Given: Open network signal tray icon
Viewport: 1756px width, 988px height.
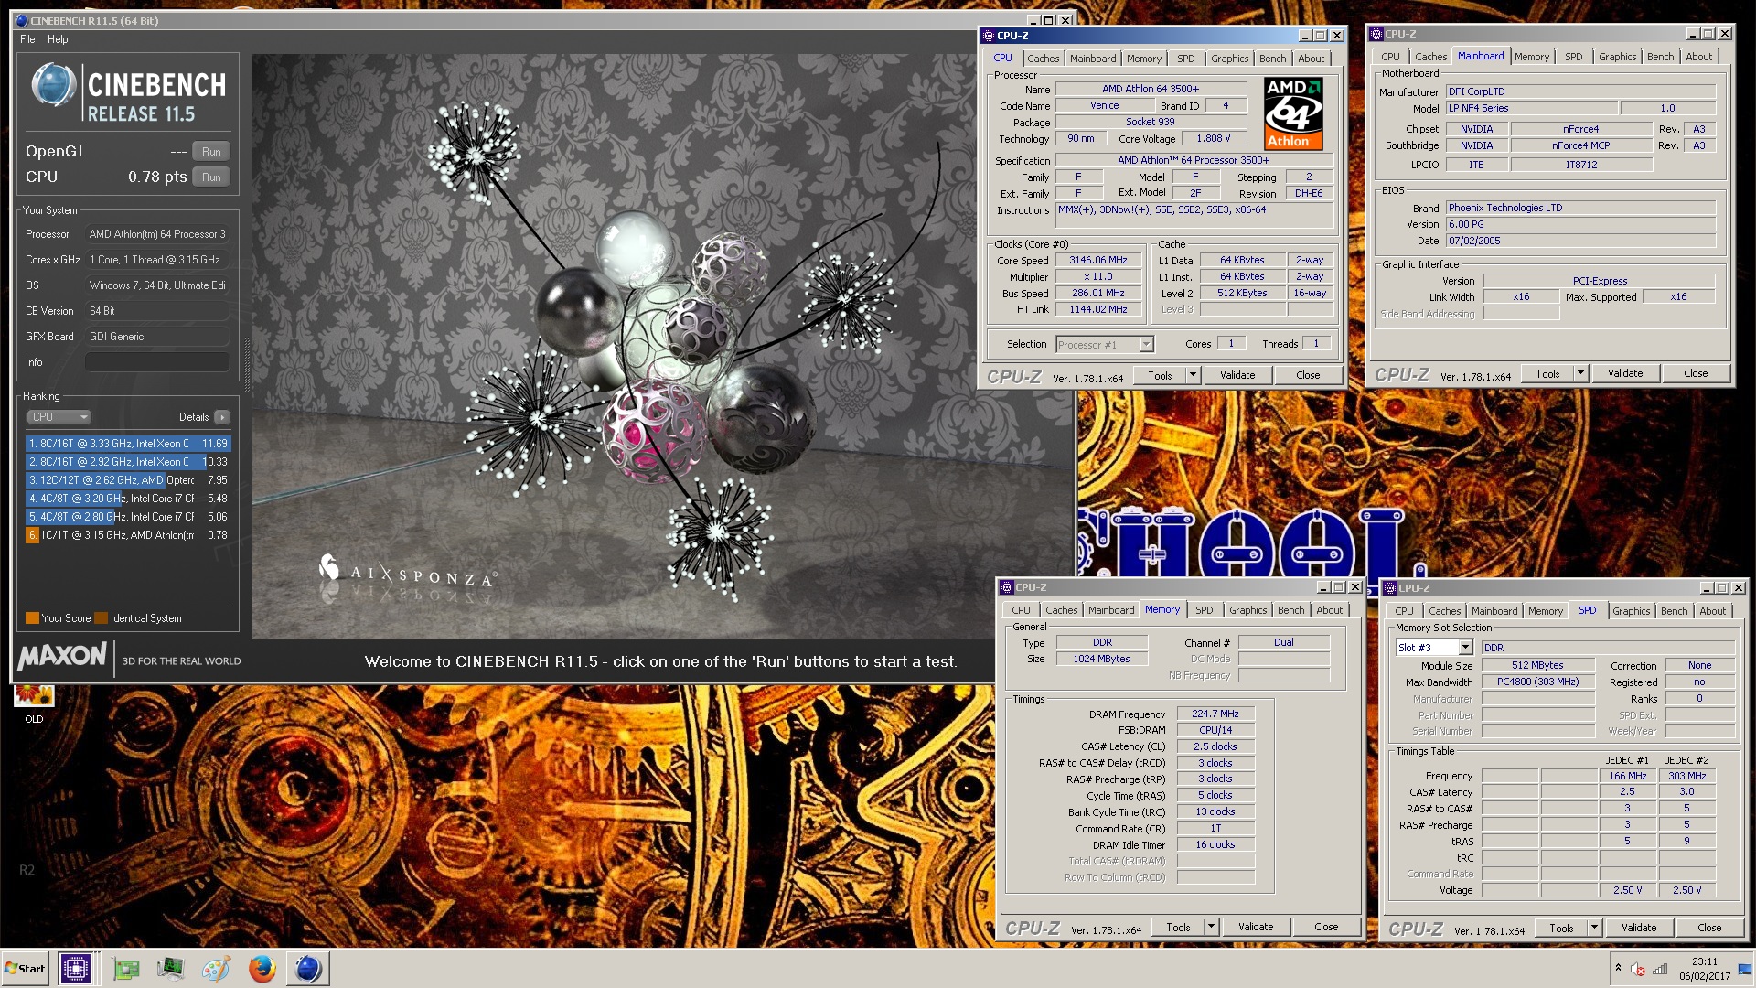Looking at the screenshot, I should coord(1660,969).
